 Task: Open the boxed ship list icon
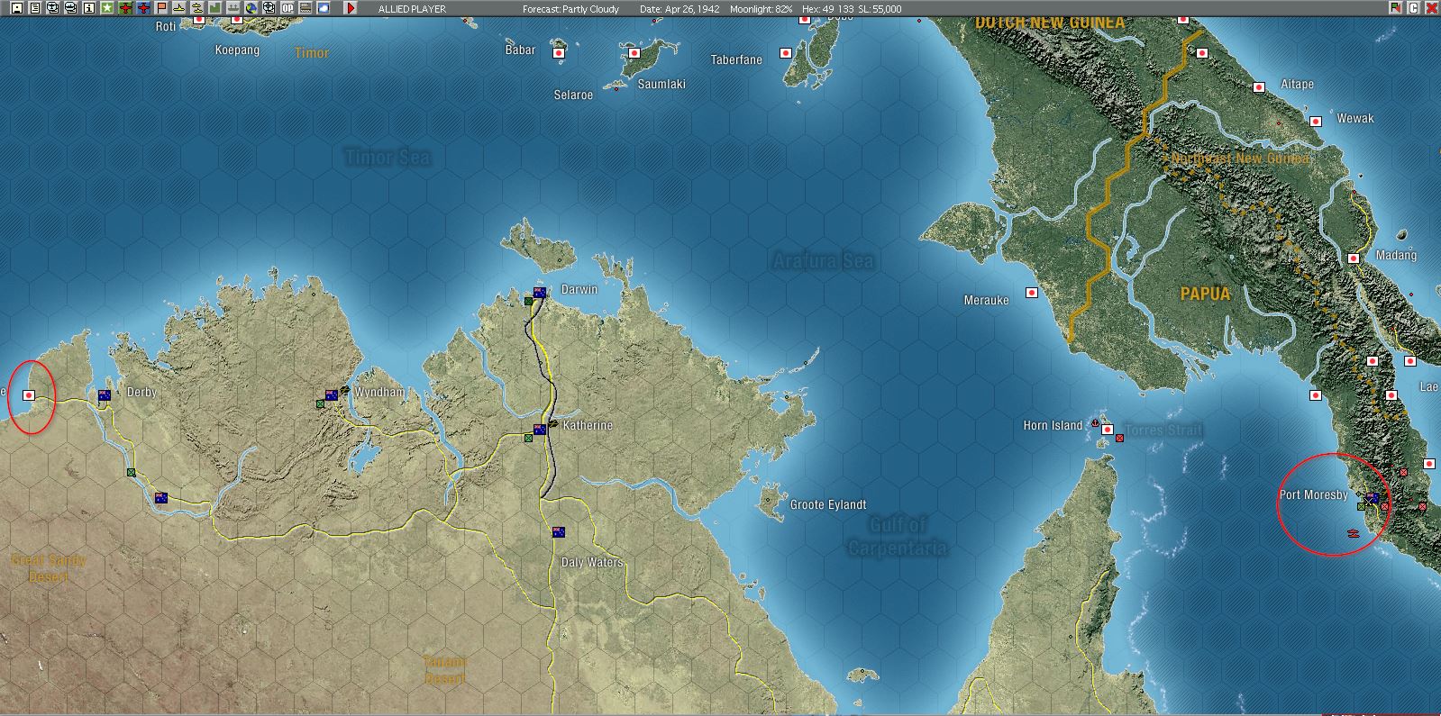[71, 8]
